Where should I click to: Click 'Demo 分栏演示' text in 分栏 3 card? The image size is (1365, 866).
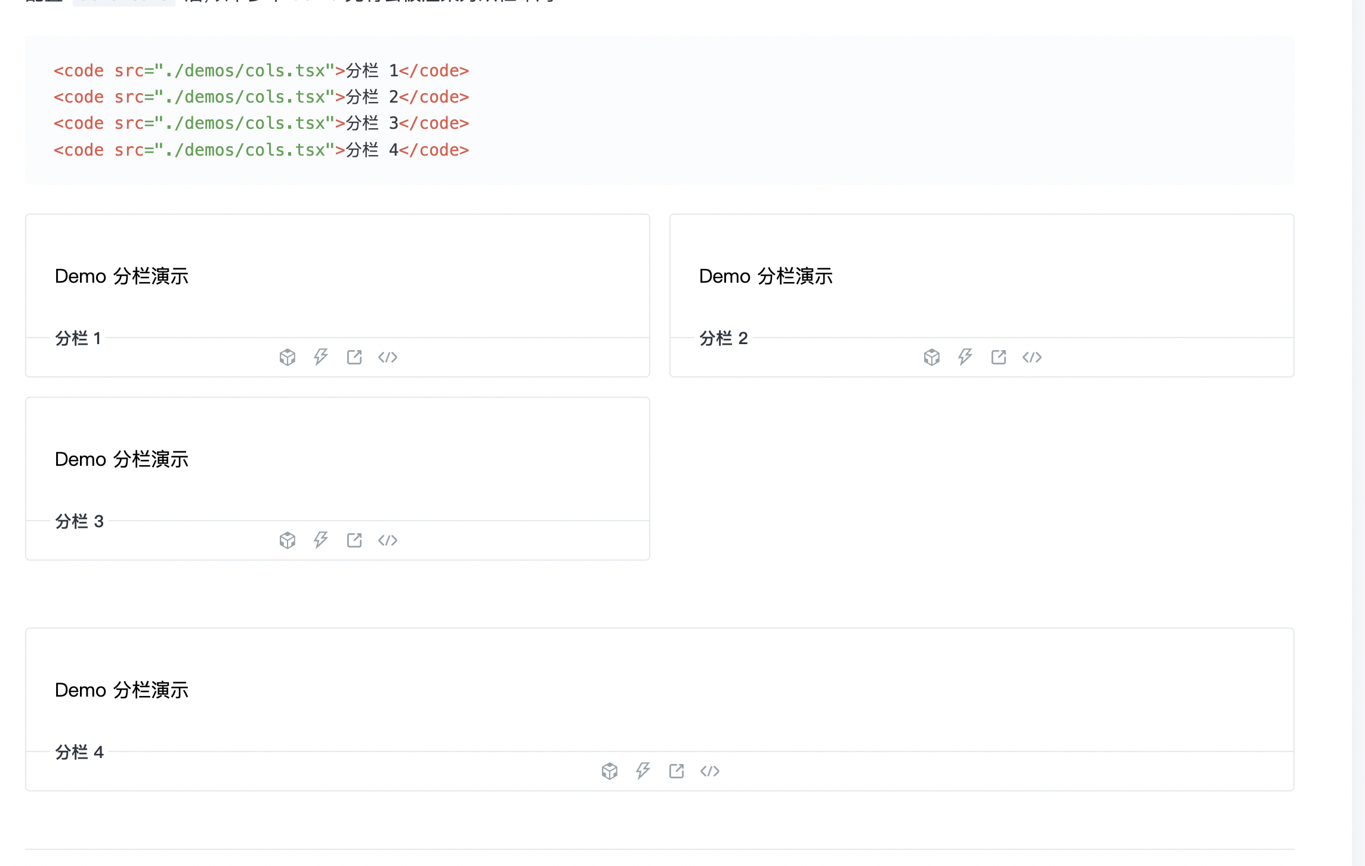click(122, 459)
